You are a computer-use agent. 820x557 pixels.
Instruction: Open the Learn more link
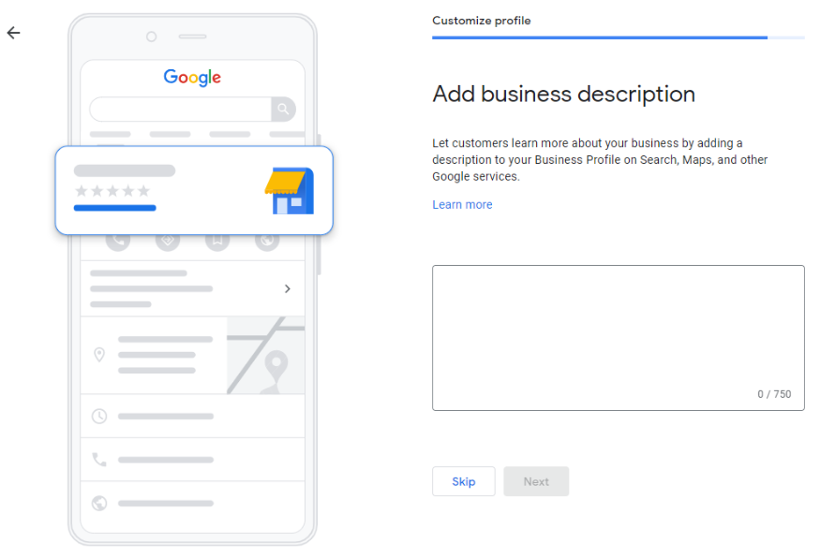462,205
